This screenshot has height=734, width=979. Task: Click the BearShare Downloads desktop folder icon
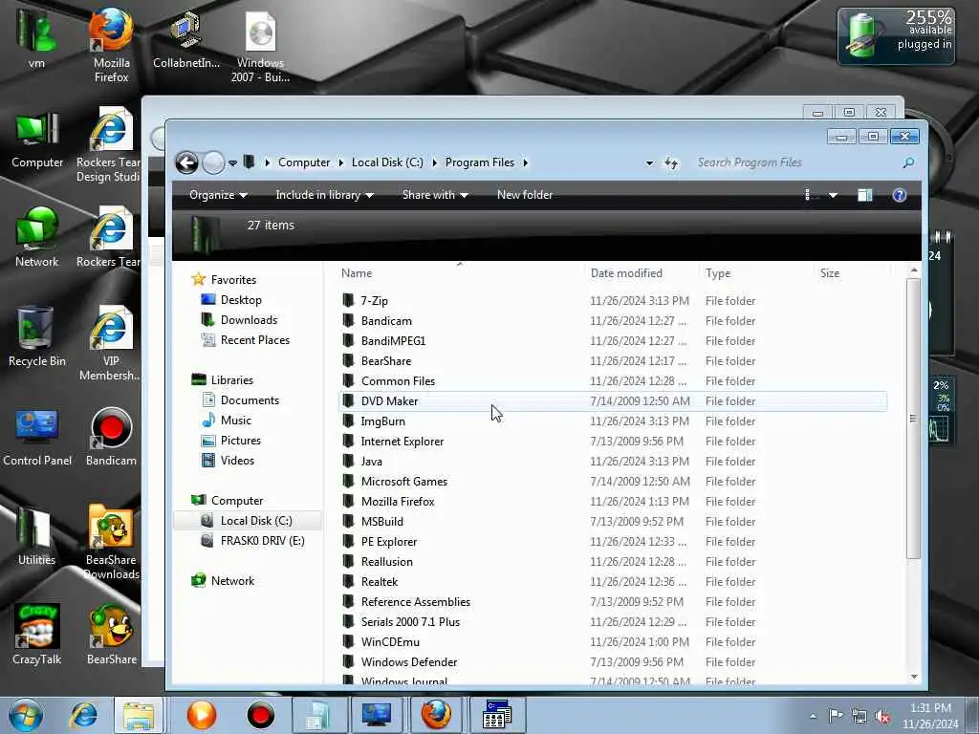111,542
